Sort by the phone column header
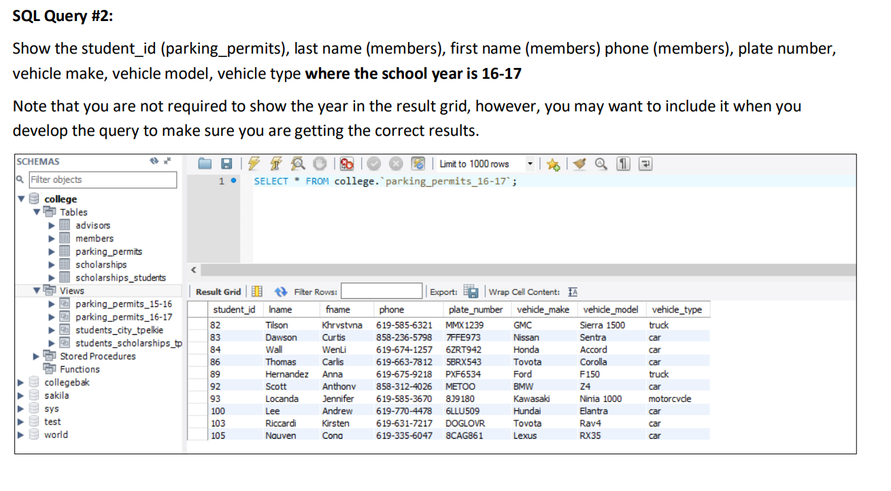The width and height of the screenshot is (891, 491). pos(409,310)
